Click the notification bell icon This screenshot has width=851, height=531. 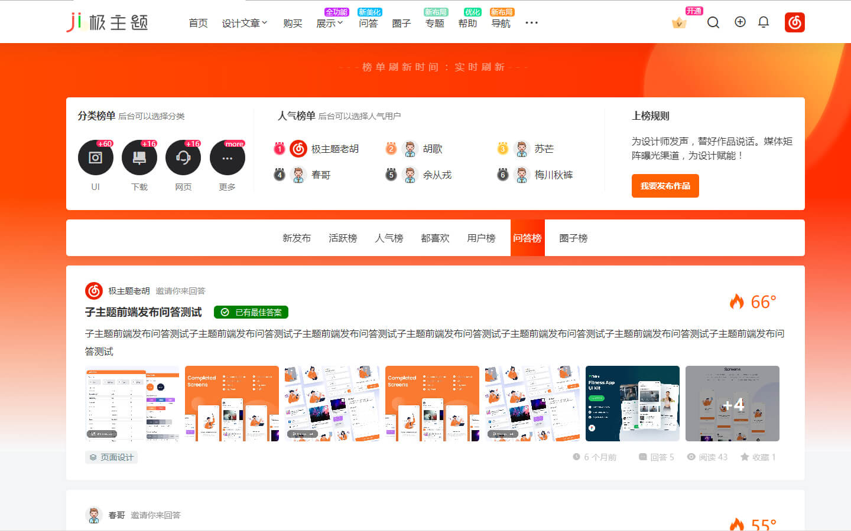[x=764, y=22]
